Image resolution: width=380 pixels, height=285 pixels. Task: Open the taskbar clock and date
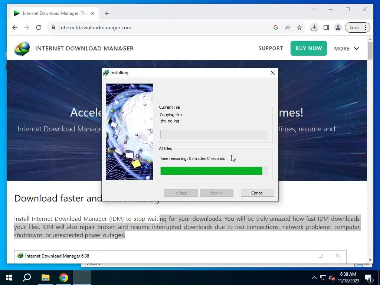pos(348,278)
